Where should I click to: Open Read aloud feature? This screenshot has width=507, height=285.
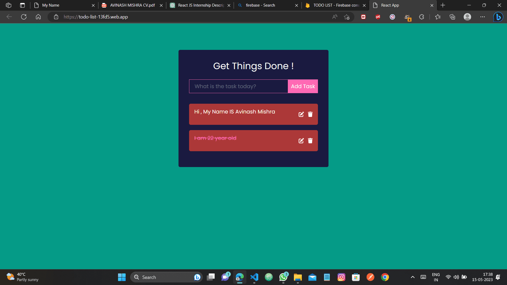(335, 17)
